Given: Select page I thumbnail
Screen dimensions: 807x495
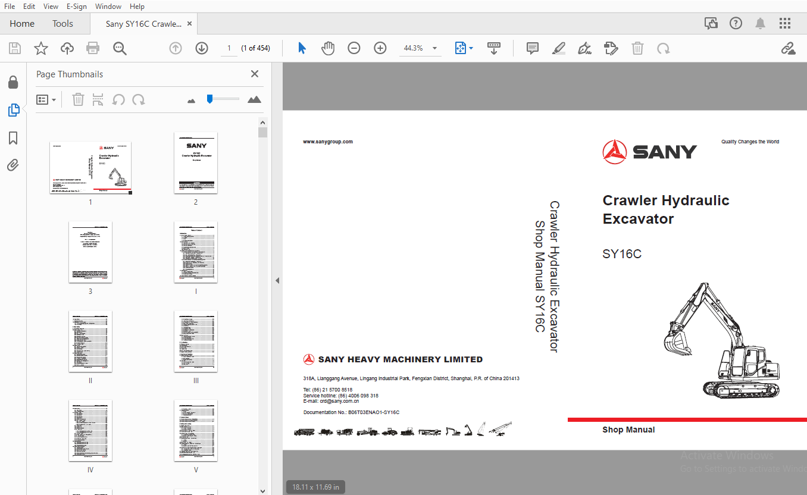Looking at the screenshot, I should (196, 252).
